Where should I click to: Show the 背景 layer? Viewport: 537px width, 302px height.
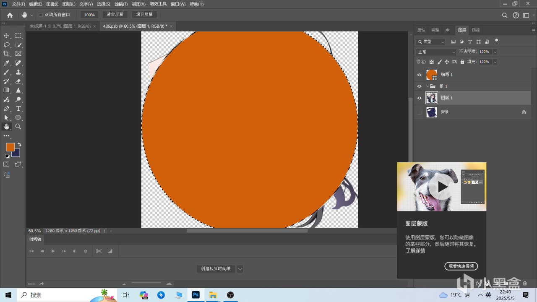tap(419, 112)
